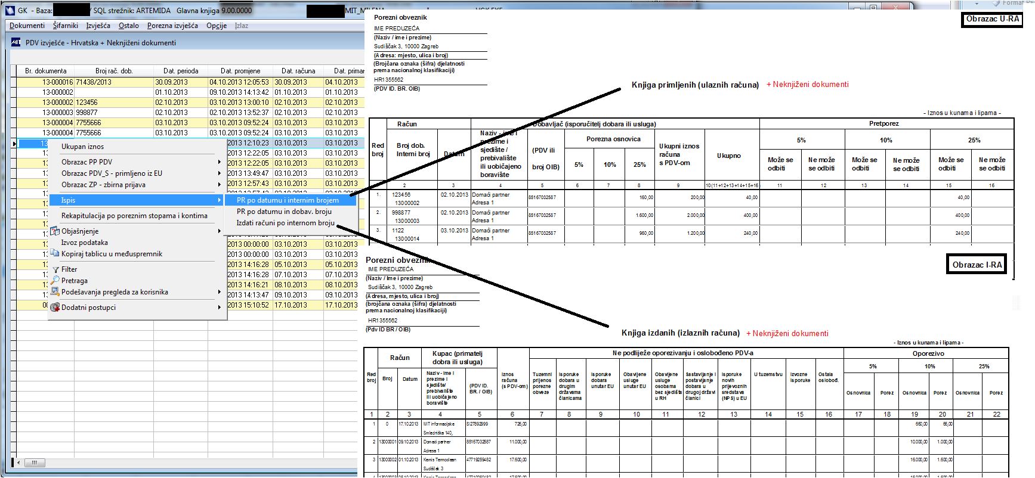Viewport: 1035px width, 478px height.
Task: Click cell 04.10.2013 12:05:53
Action: tap(240, 82)
